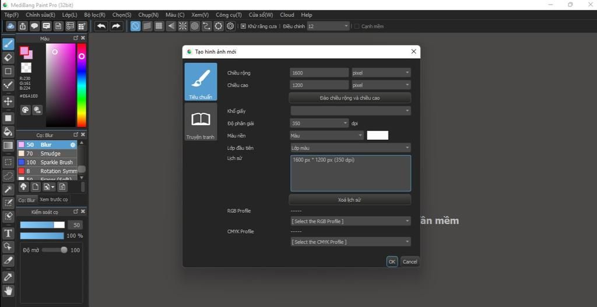
Task: Open Tệp(F) menu
Action: point(12,15)
